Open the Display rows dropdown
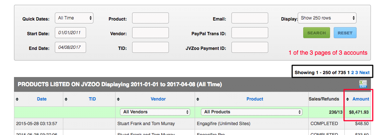 coord(327,18)
